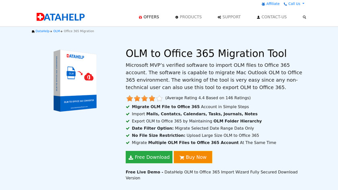Open the SUPPORT menu
The image size is (338, 190).
229,17
